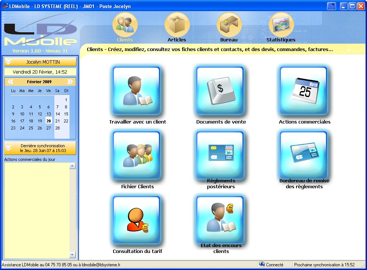
Task: Select February 1 in the calendar
Action: pyautogui.click(x=66, y=100)
